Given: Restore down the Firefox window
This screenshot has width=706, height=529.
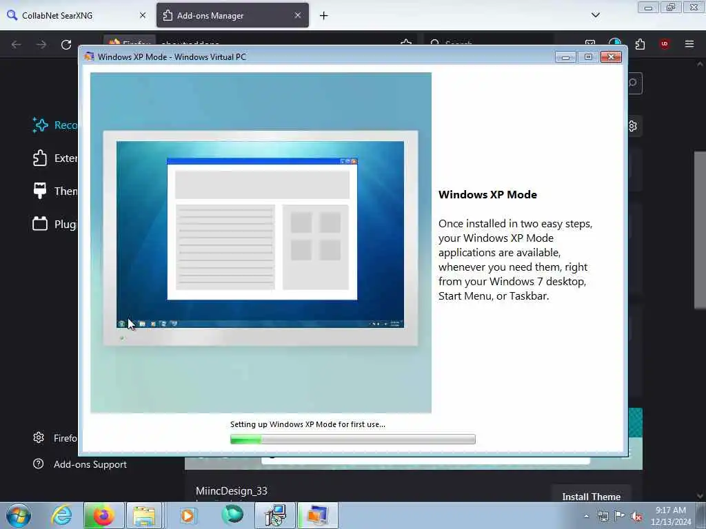Looking at the screenshot, I should tap(671, 8).
